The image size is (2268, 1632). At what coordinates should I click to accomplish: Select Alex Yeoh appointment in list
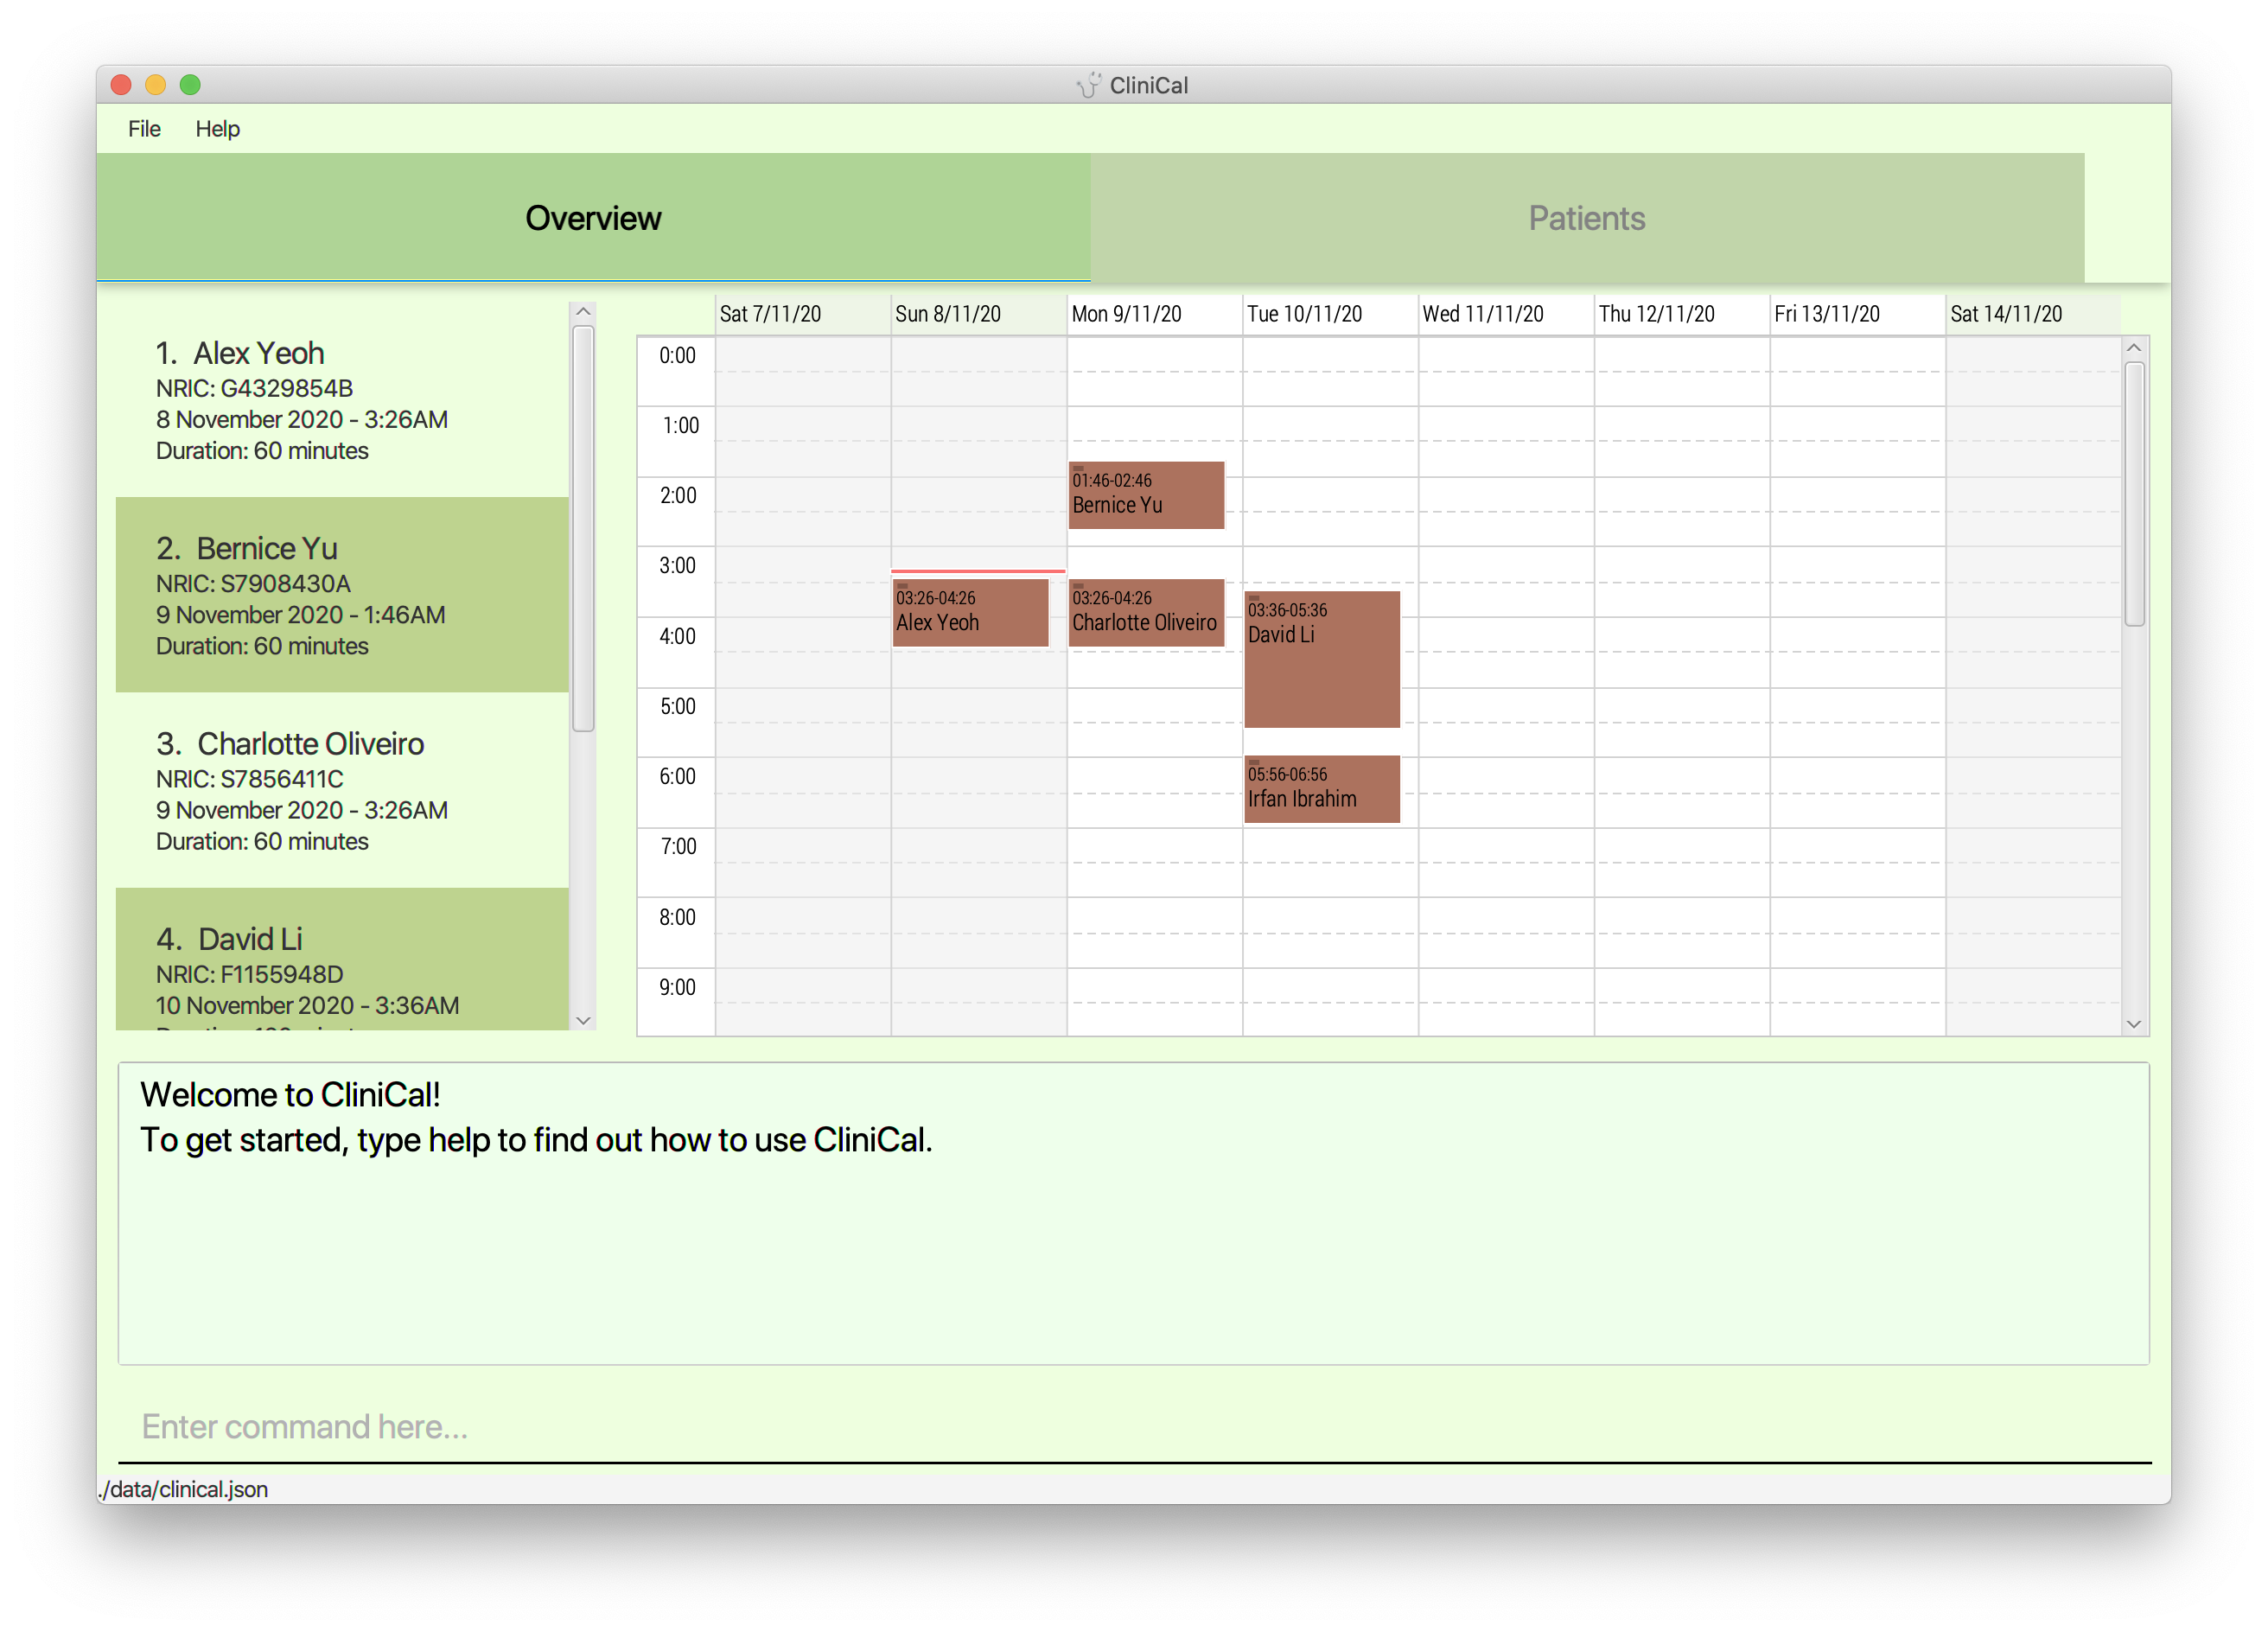[x=342, y=400]
